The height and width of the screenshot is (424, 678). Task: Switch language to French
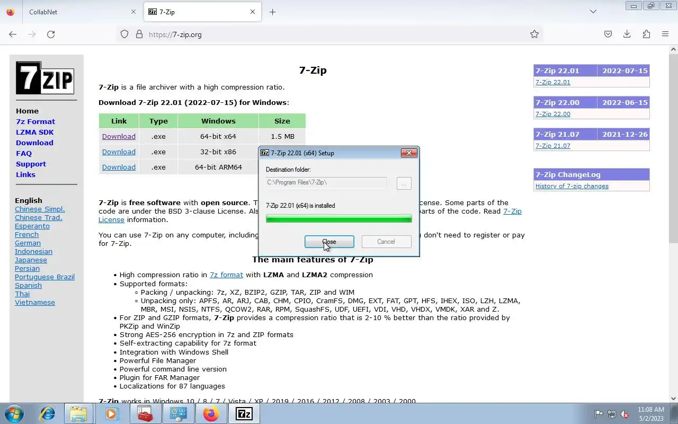(x=26, y=234)
